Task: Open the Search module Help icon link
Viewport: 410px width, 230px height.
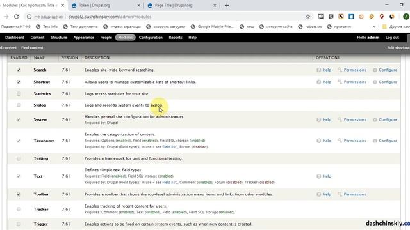Action: [319, 70]
